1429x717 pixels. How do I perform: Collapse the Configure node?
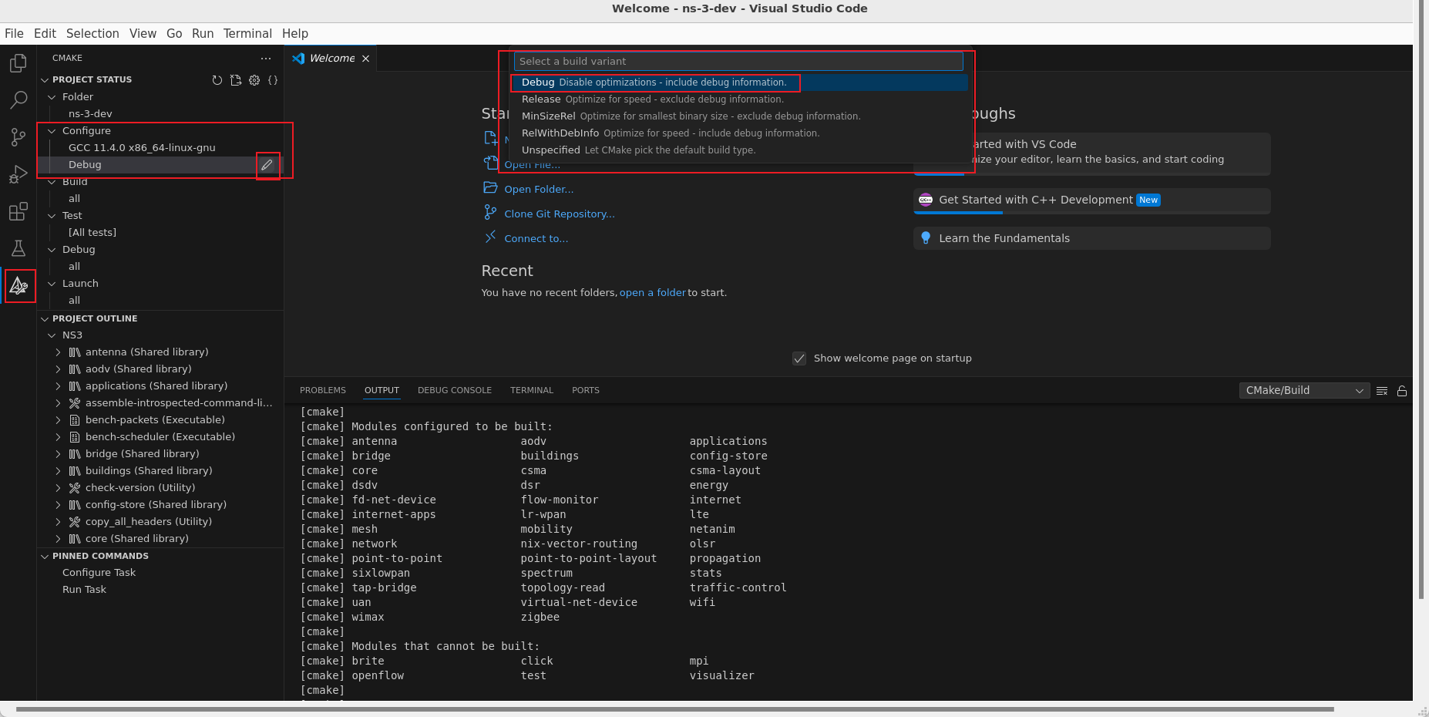[52, 131]
